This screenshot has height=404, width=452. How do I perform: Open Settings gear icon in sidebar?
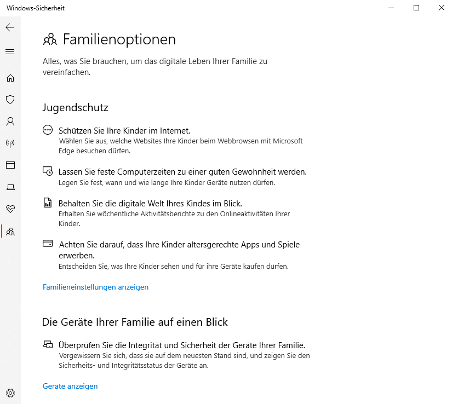10,393
